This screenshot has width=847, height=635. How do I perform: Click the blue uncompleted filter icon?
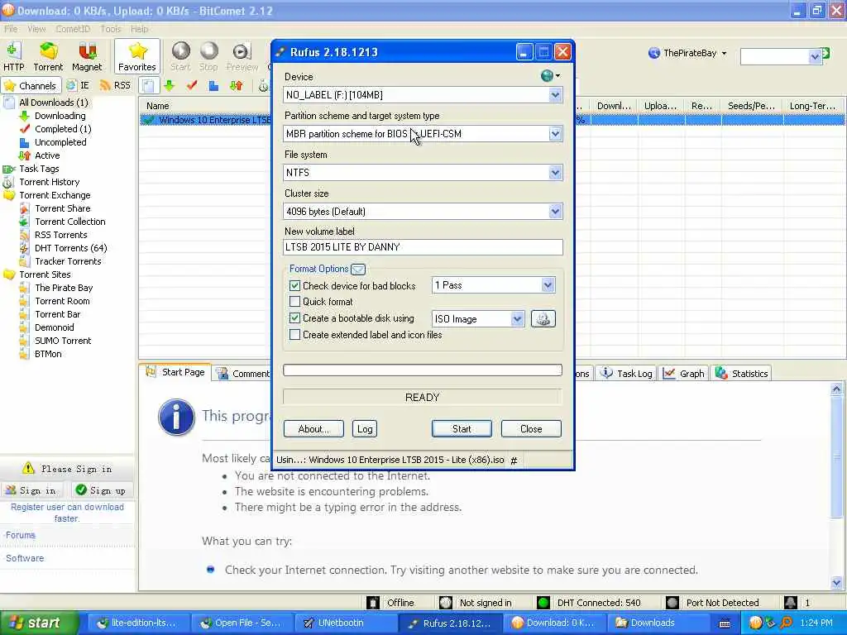[x=214, y=85]
